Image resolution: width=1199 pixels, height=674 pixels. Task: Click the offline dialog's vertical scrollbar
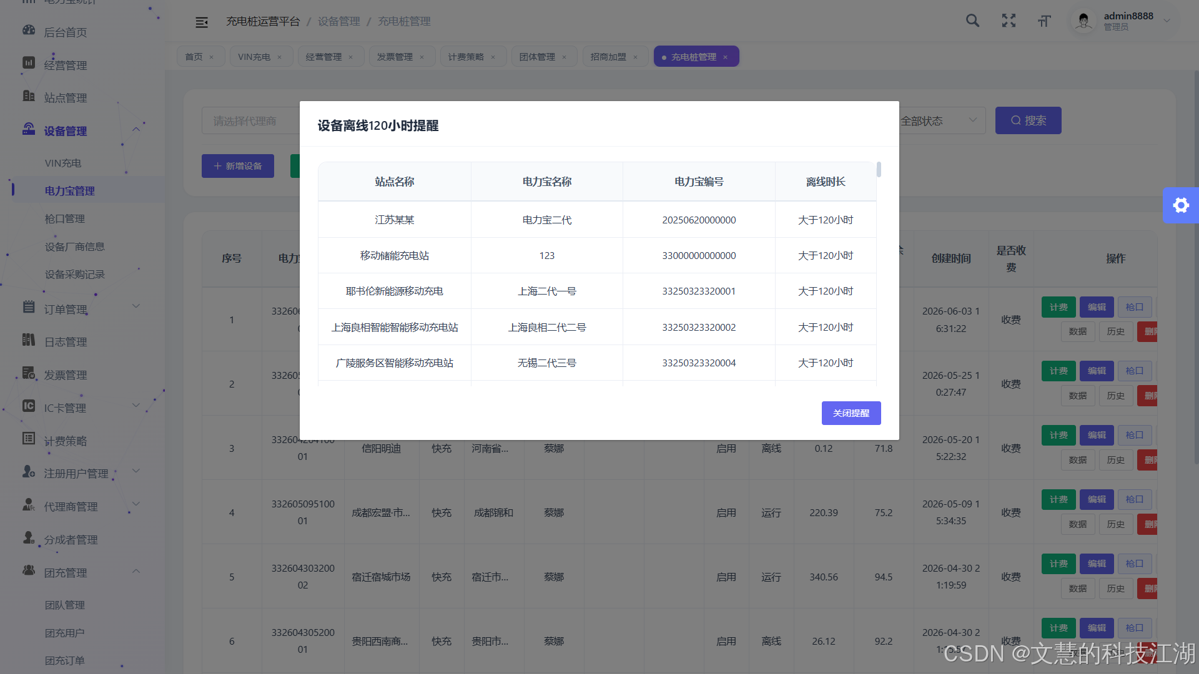879,170
